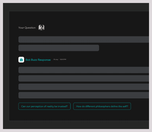Click the '01 July' response date
Viewport: 152px width, 132px height.
point(56,59)
